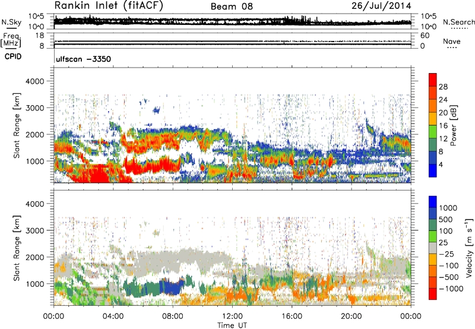Image resolution: width=475 pixels, height=329 pixels.
Task: Click the "28" label on the Power colorbar
Action: [x=443, y=87]
